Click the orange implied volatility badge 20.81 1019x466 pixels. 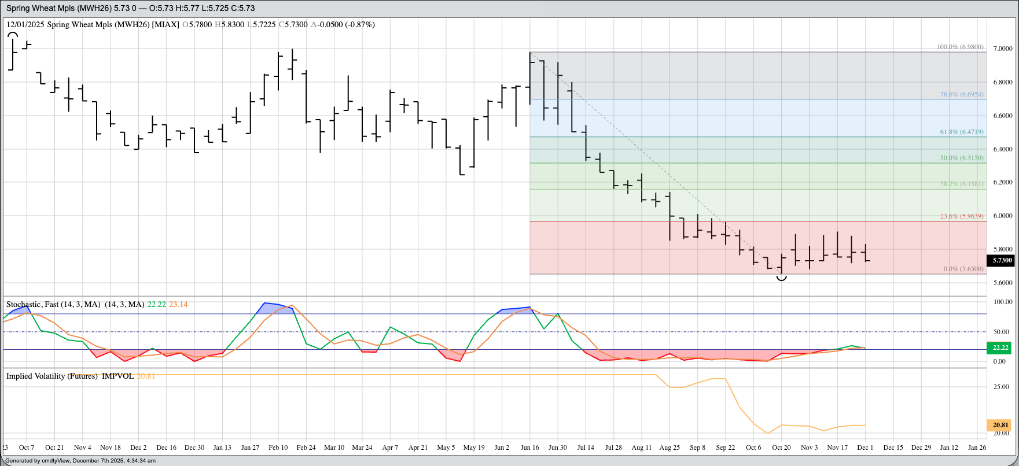1000,425
